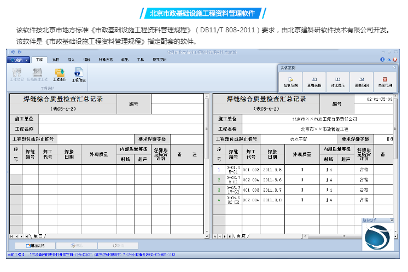Click the 2011.8.5 date cell
408x272 pixels.
coord(272,170)
